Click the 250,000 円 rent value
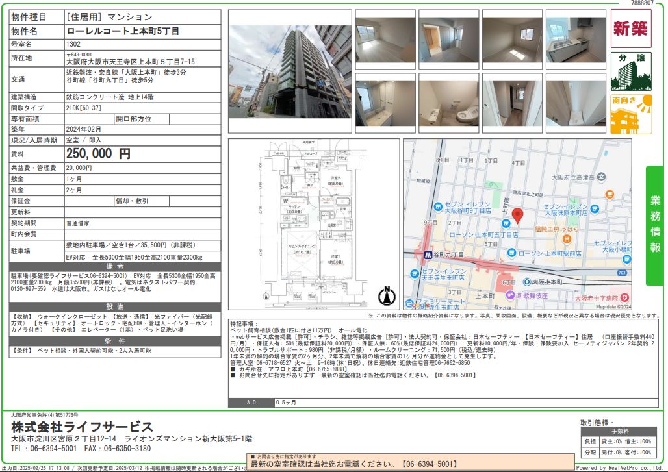The width and height of the screenshot is (668, 472). (99, 154)
